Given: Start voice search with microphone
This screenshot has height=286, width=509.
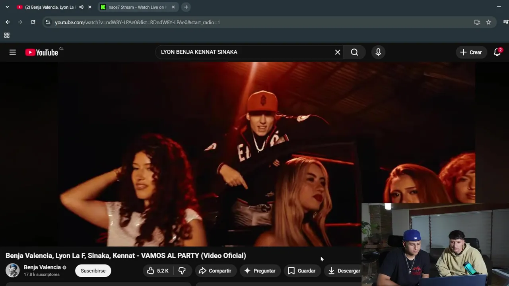Looking at the screenshot, I should point(378,52).
